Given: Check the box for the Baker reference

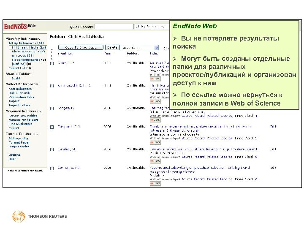Looking at the screenshot, I should click(52, 63).
